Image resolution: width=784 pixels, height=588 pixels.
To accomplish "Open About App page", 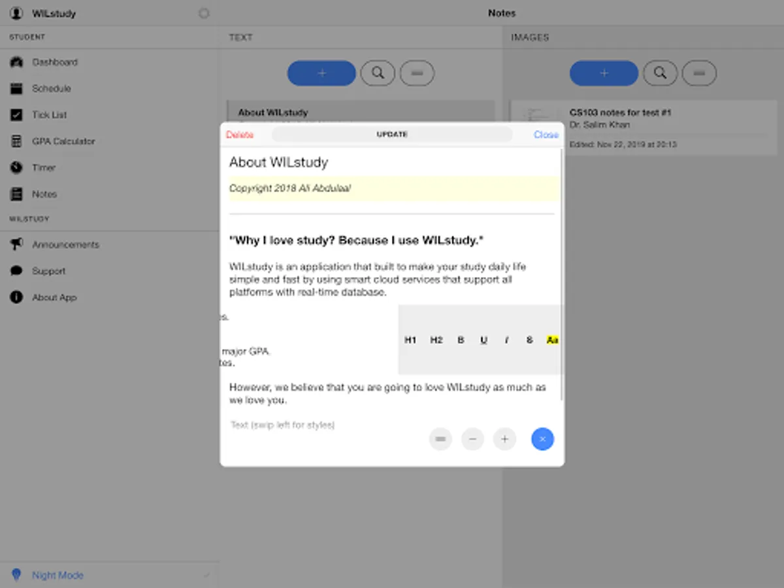I will point(54,297).
